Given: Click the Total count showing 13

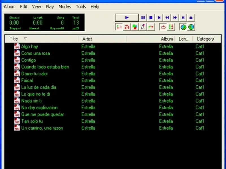Looking at the screenshot, I should (76, 23).
